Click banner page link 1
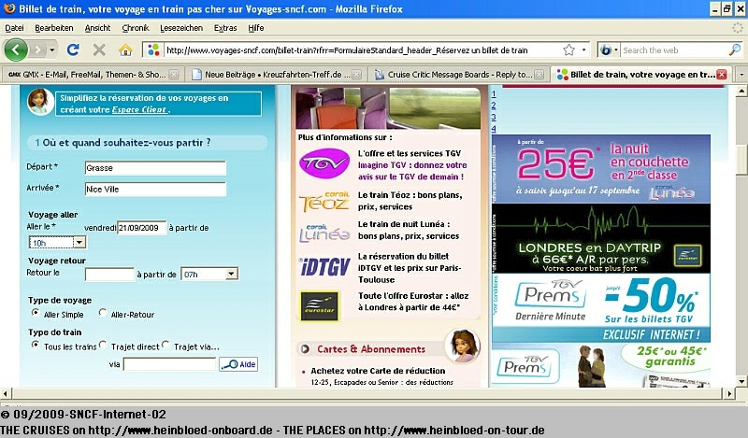The height and width of the screenshot is (438, 748). pyautogui.click(x=494, y=94)
